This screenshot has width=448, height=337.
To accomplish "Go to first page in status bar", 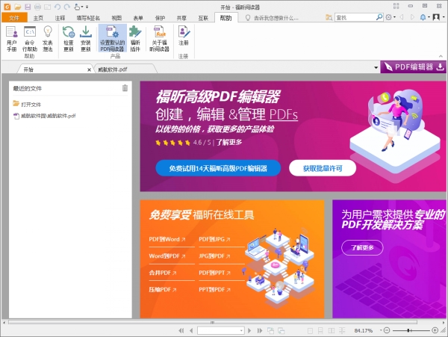I will click(x=181, y=331).
